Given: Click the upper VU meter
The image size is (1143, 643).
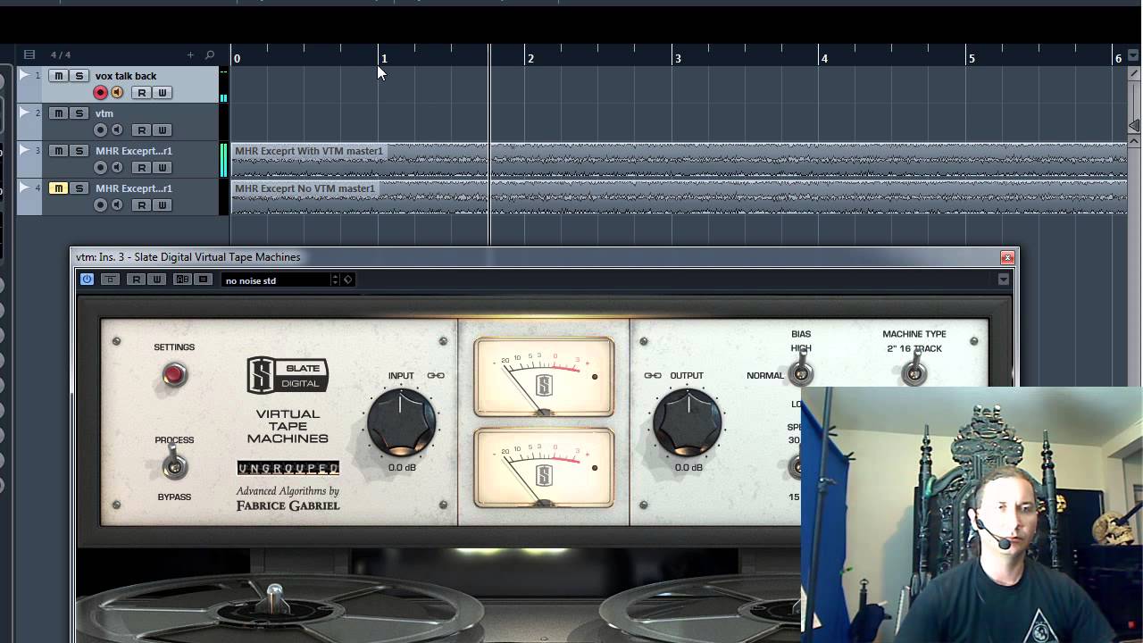Looking at the screenshot, I should pos(544,377).
